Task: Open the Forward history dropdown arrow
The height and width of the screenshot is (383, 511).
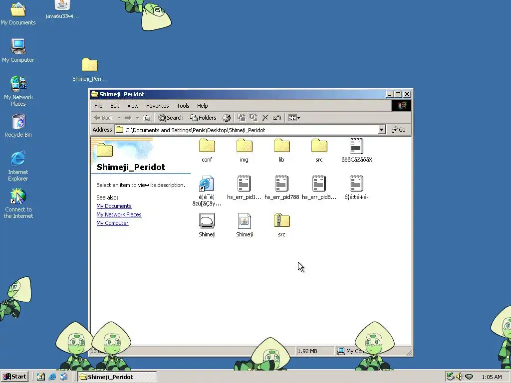Action: click(137, 118)
